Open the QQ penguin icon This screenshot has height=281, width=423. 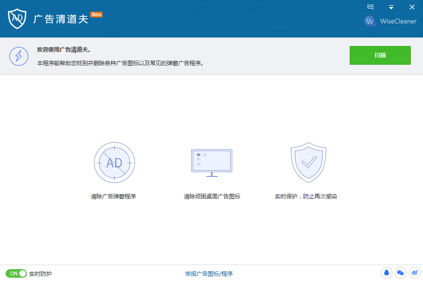coord(386,273)
